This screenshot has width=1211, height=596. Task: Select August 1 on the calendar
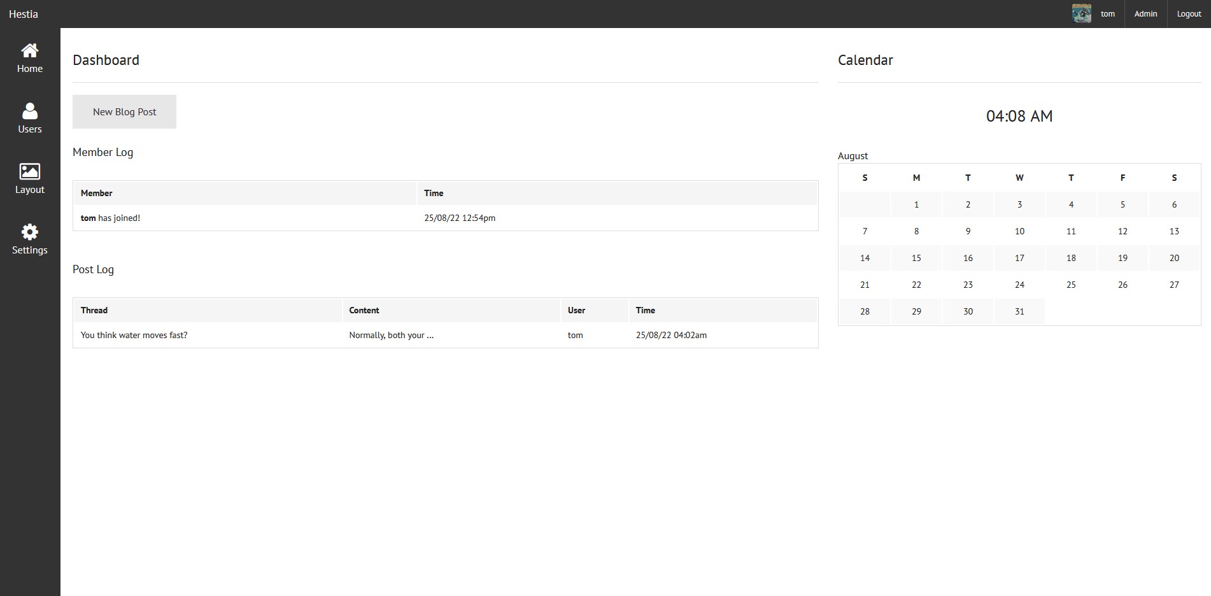click(916, 204)
